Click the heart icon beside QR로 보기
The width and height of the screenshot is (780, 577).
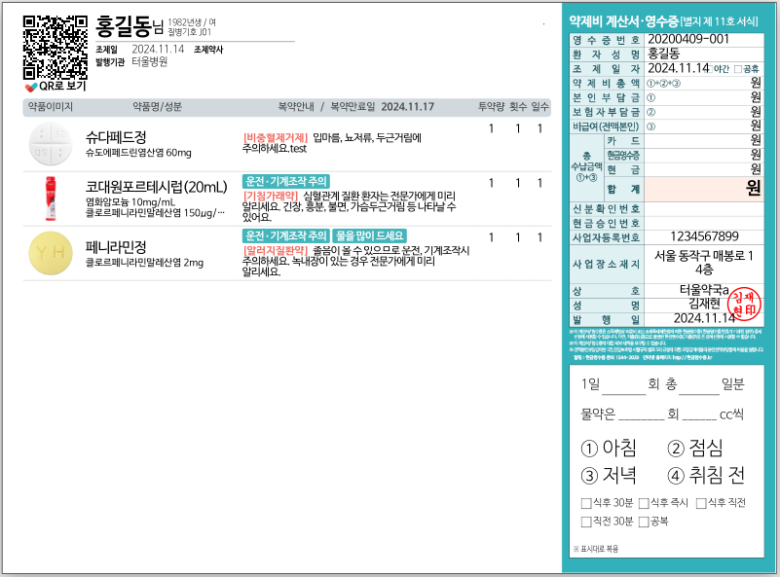[x=31, y=87]
